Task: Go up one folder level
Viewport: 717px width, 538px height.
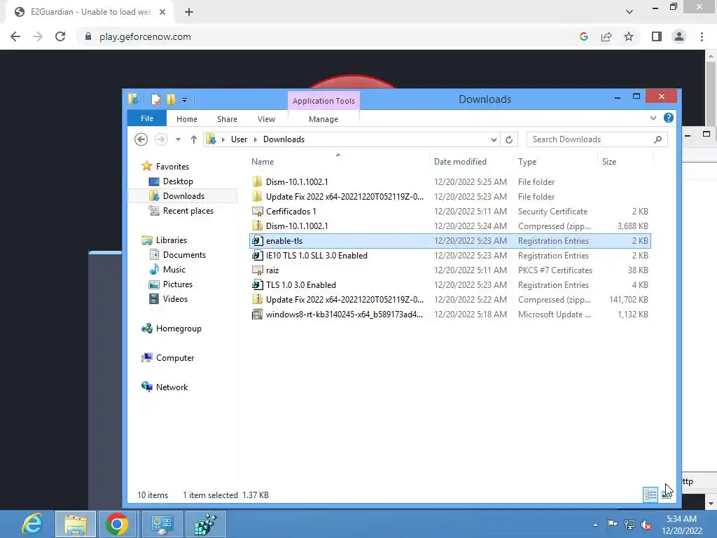Action: [x=194, y=139]
